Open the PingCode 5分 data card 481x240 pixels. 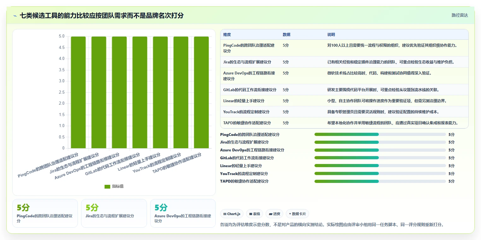[x=45, y=213]
